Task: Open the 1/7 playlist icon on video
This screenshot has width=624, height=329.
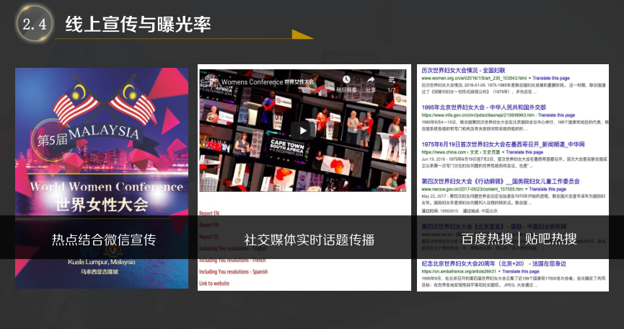Action: (x=392, y=80)
